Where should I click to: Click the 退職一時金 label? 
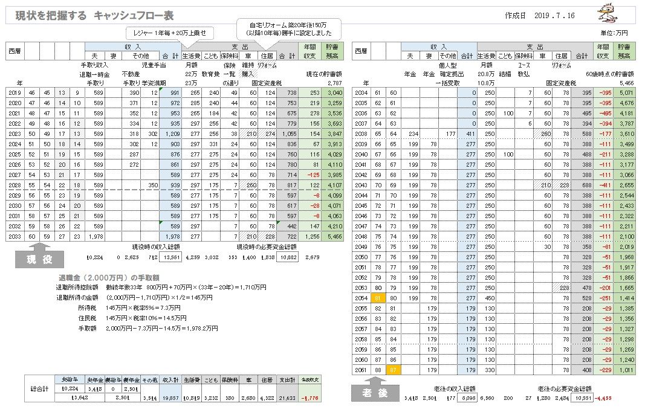click(95, 74)
